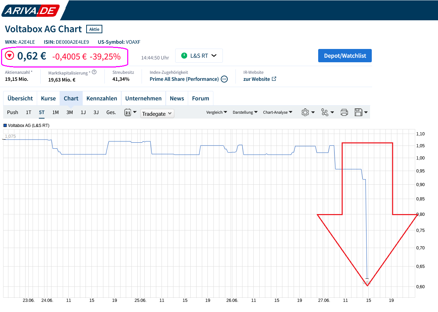The image size is (438, 312).
Task: Open the Tradegate exchange dropdown
Action: click(157, 114)
